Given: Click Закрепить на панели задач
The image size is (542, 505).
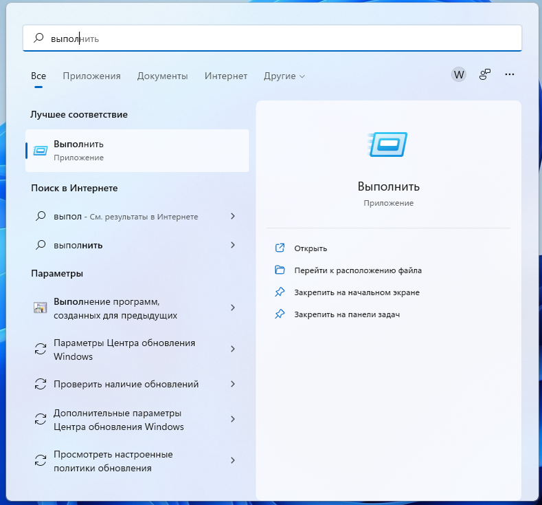Looking at the screenshot, I should point(347,314).
